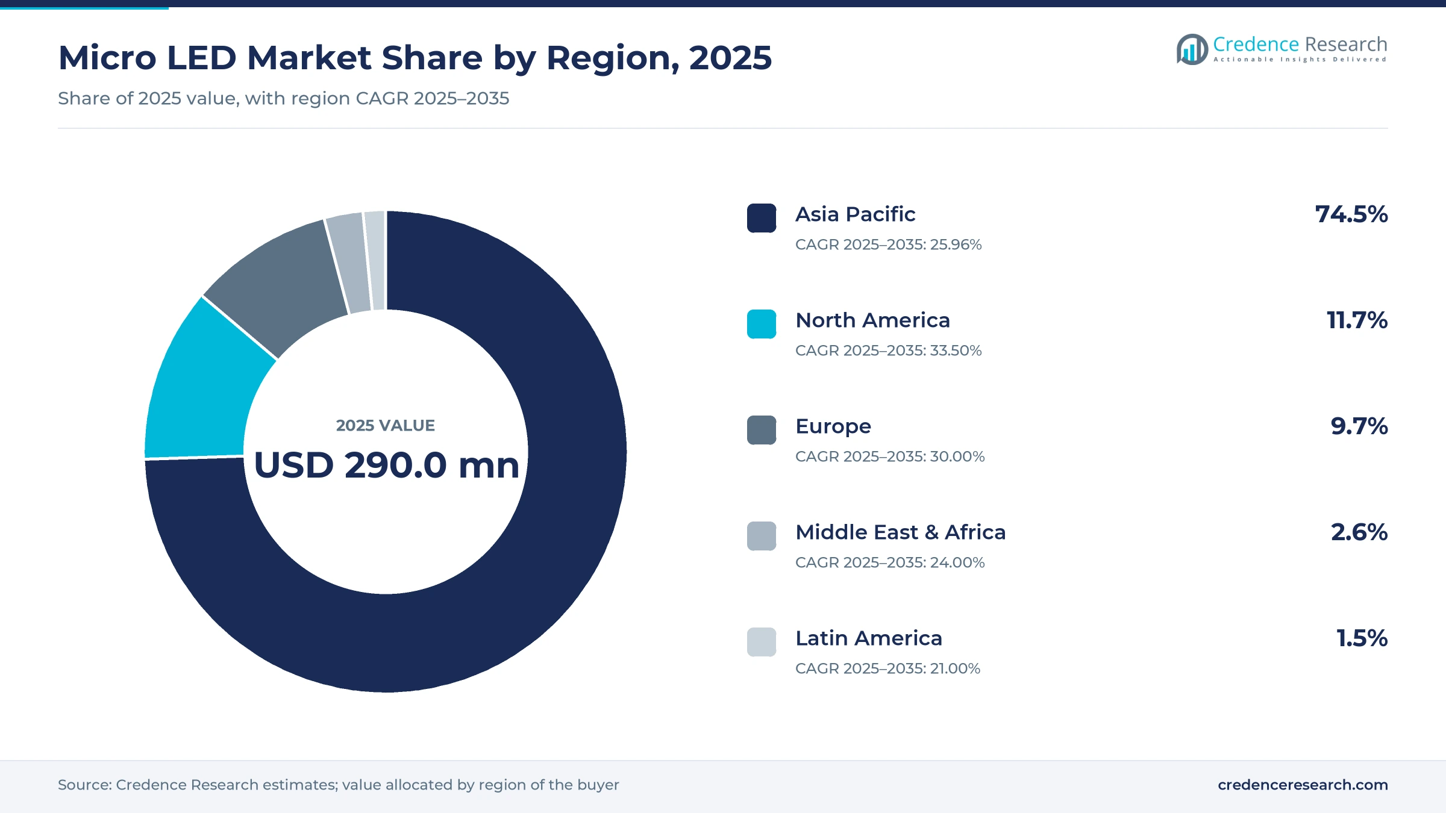The image size is (1446, 813).
Task: Click the 'Latin America' legend label
Action: pyautogui.click(x=869, y=638)
